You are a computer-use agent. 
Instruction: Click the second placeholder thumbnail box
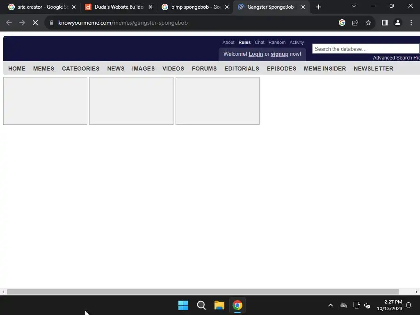pos(131,101)
